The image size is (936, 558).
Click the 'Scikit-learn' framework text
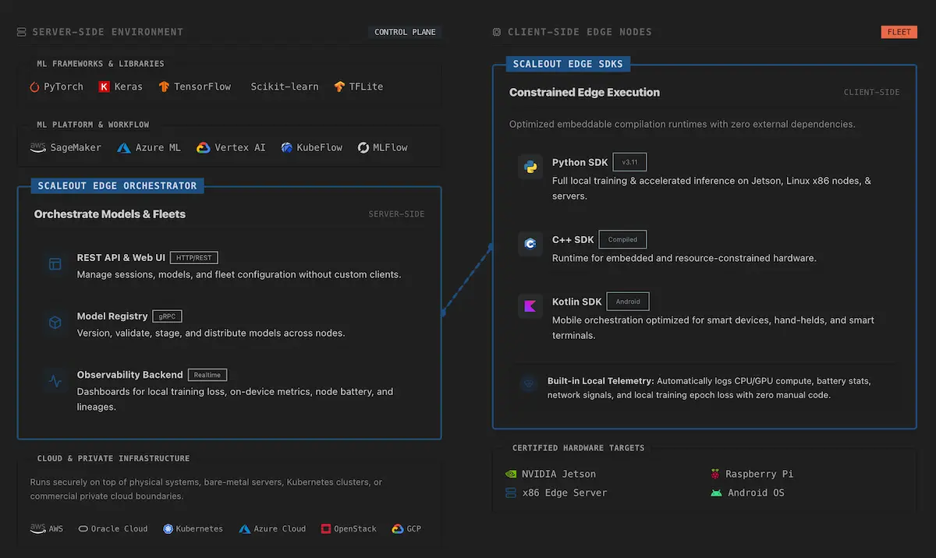(x=285, y=87)
